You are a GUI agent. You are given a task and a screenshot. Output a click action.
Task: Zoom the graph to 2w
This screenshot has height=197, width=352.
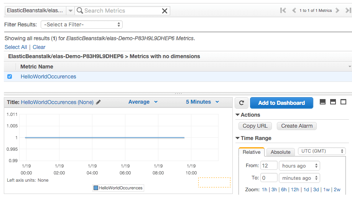[337, 190]
